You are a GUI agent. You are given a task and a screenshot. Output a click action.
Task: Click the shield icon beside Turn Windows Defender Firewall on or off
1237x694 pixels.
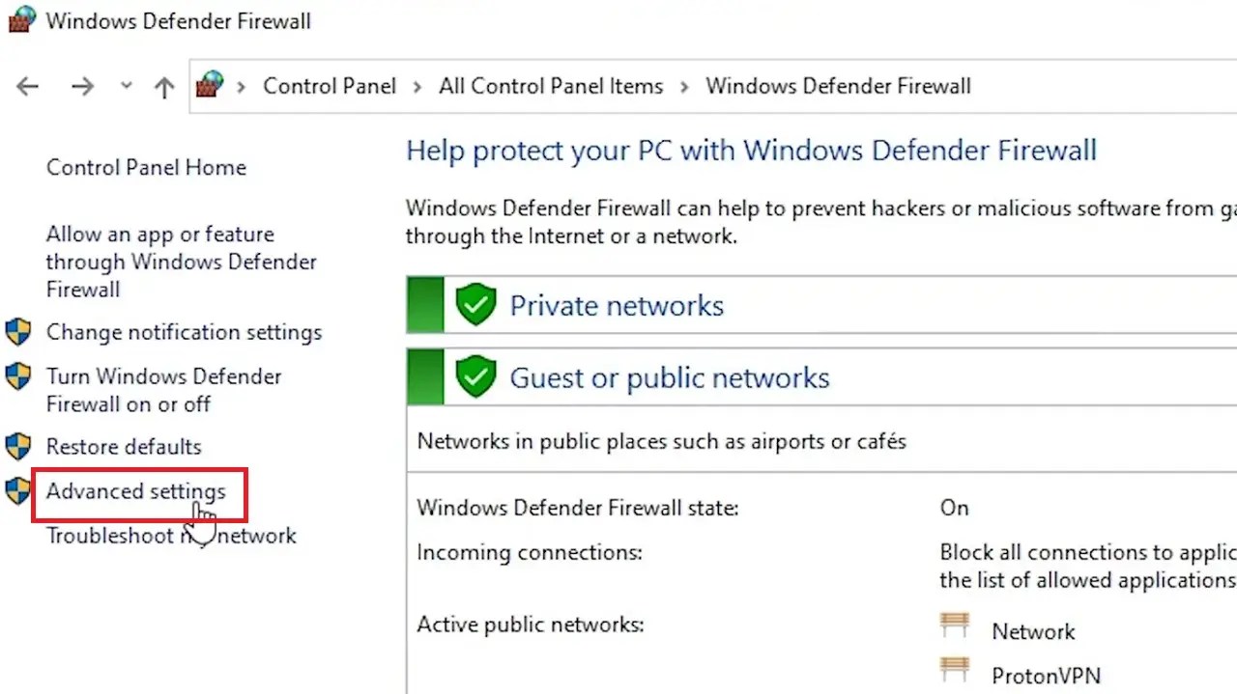17,376
